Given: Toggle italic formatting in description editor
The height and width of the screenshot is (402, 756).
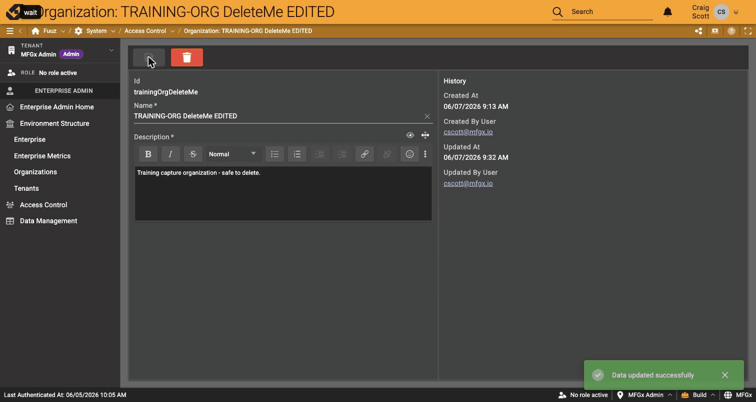Looking at the screenshot, I should (170, 154).
